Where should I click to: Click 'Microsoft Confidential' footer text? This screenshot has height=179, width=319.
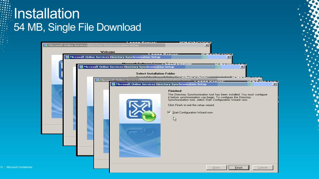pyautogui.click(x=19, y=167)
